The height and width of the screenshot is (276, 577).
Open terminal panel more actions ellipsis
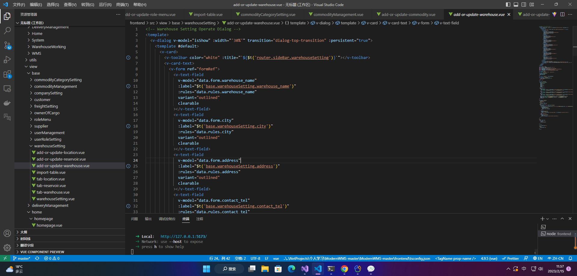click(554, 219)
